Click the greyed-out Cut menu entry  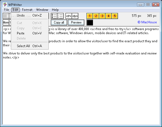point(30,23)
